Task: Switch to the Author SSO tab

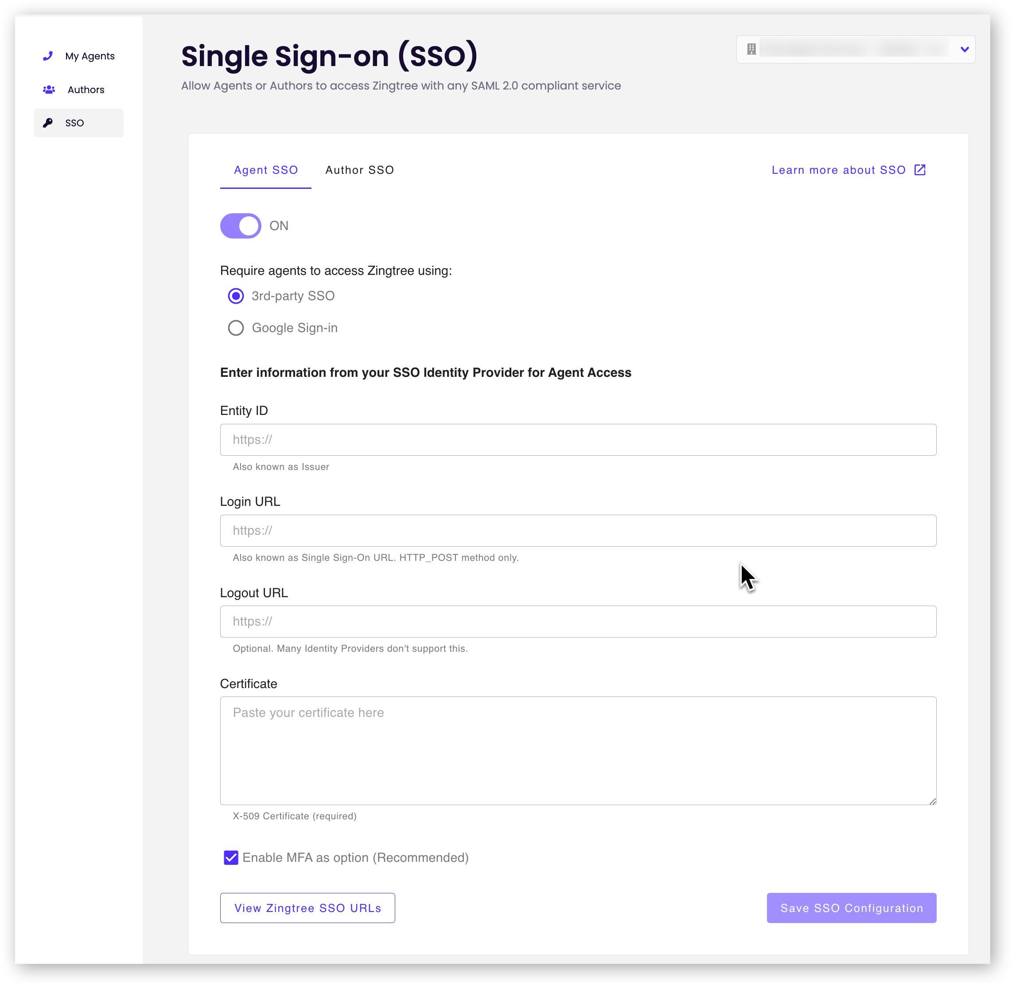Action: click(360, 170)
